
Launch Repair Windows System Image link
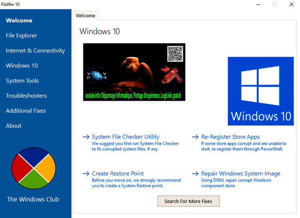click(241, 174)
